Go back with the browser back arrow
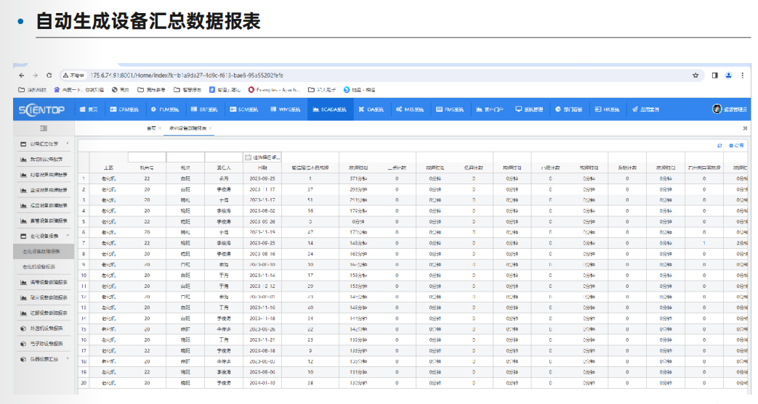 coord(21,75)
